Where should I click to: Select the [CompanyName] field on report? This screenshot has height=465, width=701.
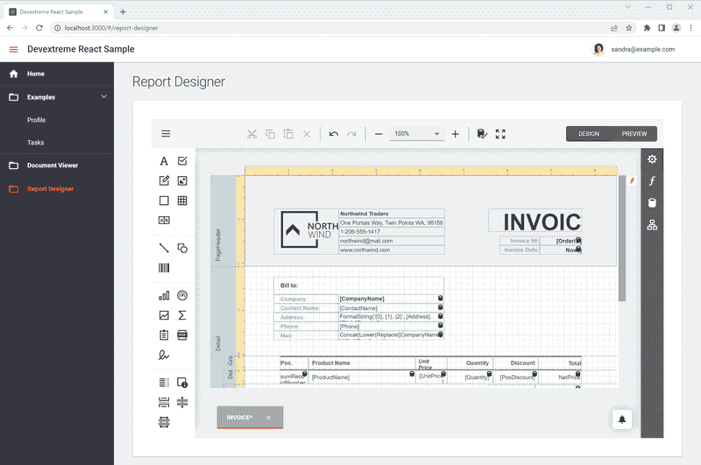click(x=391, y=299)
